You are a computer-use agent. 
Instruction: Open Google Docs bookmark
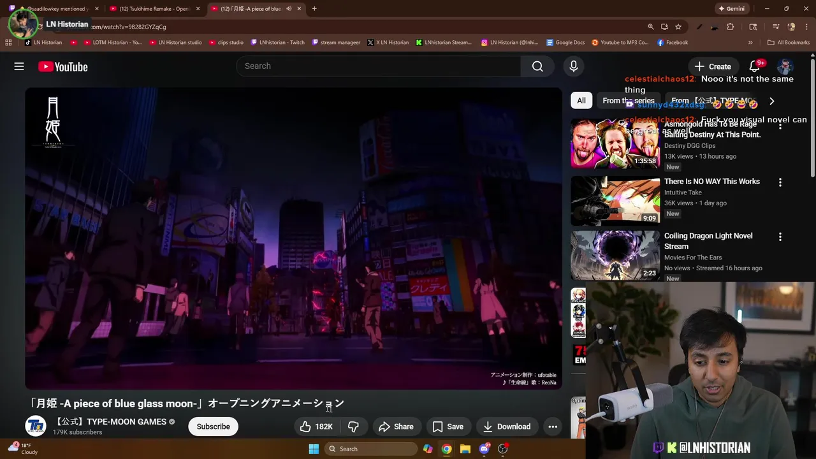[x=565, y=43]
